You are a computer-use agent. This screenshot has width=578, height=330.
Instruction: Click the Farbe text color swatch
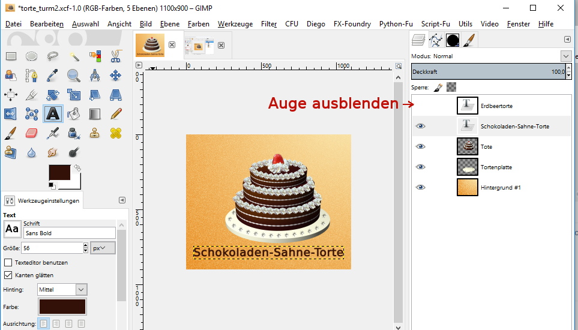tap(62, 307)
